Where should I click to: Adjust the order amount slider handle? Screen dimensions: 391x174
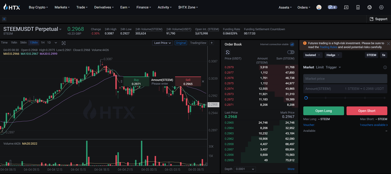click(306, 98)
